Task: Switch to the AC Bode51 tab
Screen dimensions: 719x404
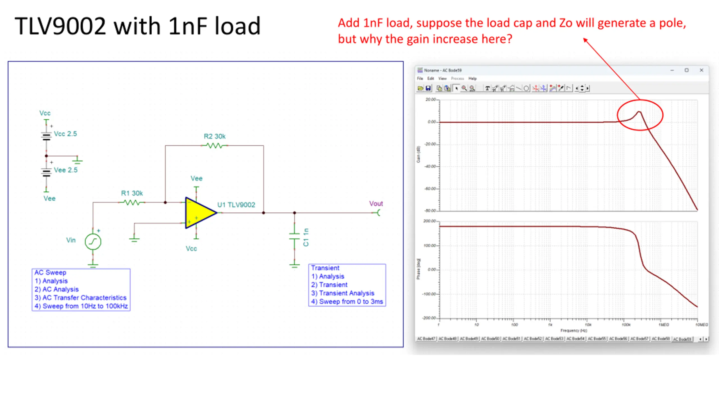Action: pos(511,339)
